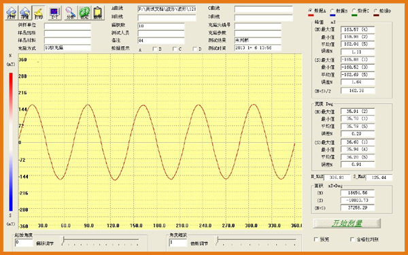Select the 数据C radio button

point(354,11)
